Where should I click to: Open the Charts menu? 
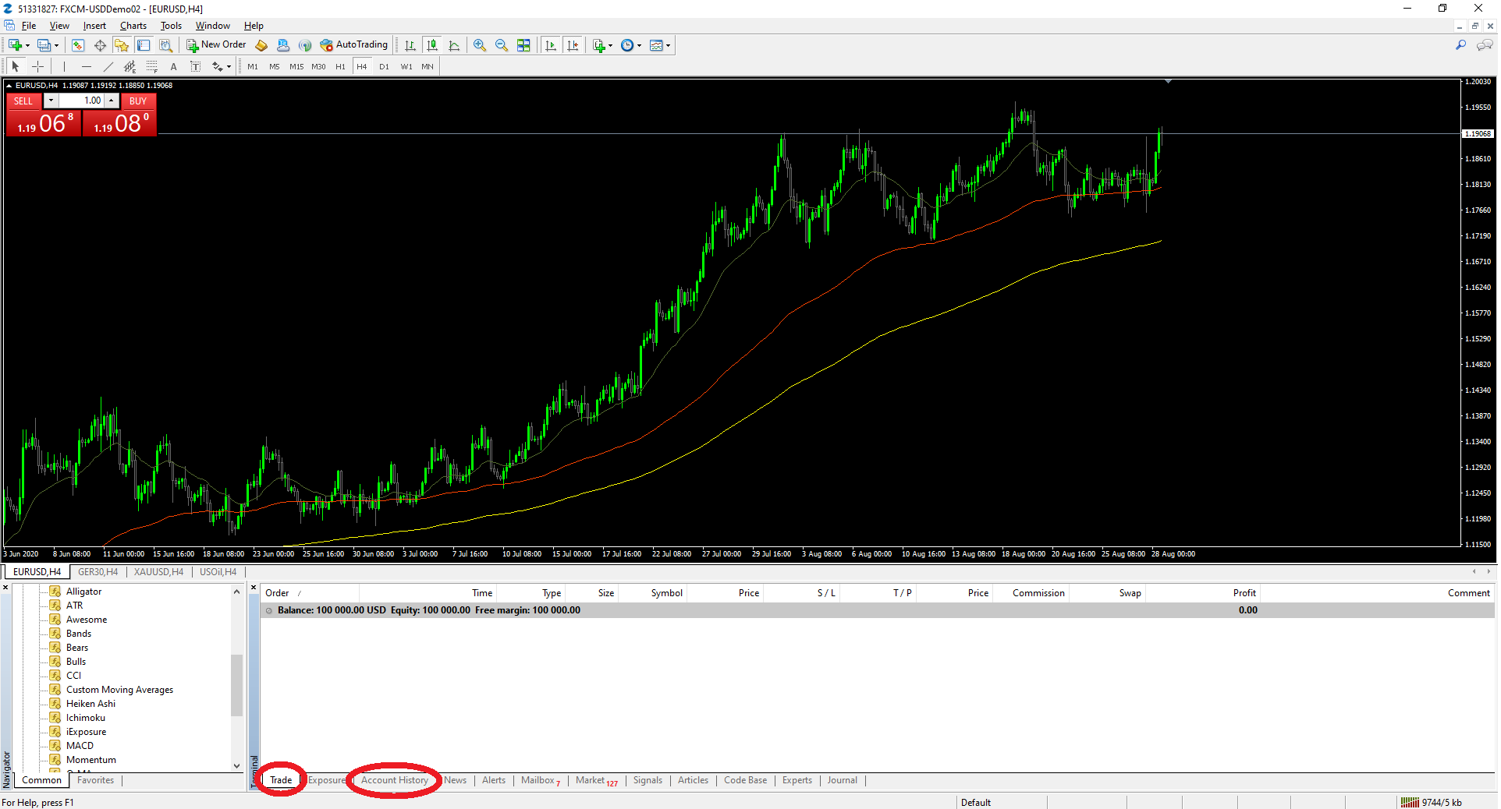click(x=133, y=26)
